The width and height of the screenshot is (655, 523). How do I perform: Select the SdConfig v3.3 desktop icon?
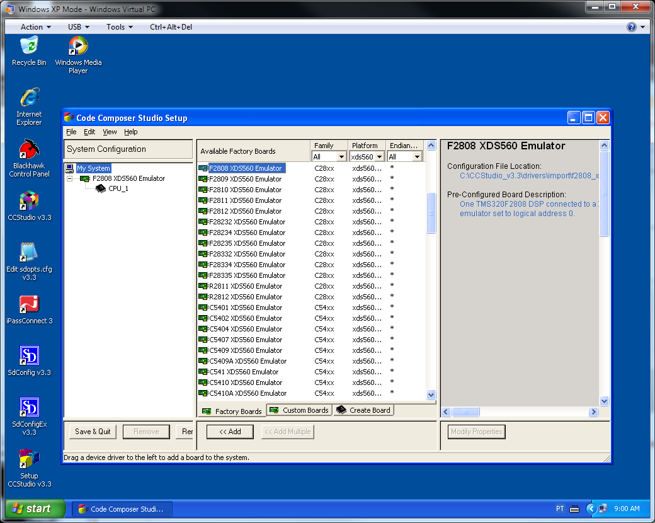pos(29,361)
